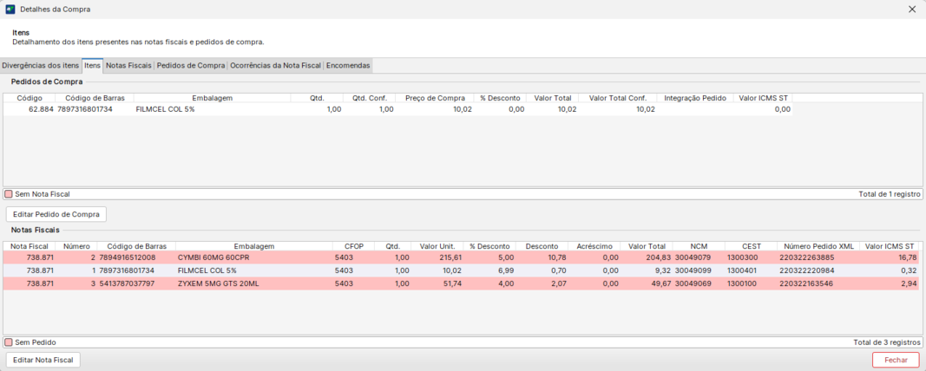Image resolution: width=926 pixels, height=371 pixels.
Task: Open Ocorrências da Nota Fiscal tab
Action: point(275,65)
